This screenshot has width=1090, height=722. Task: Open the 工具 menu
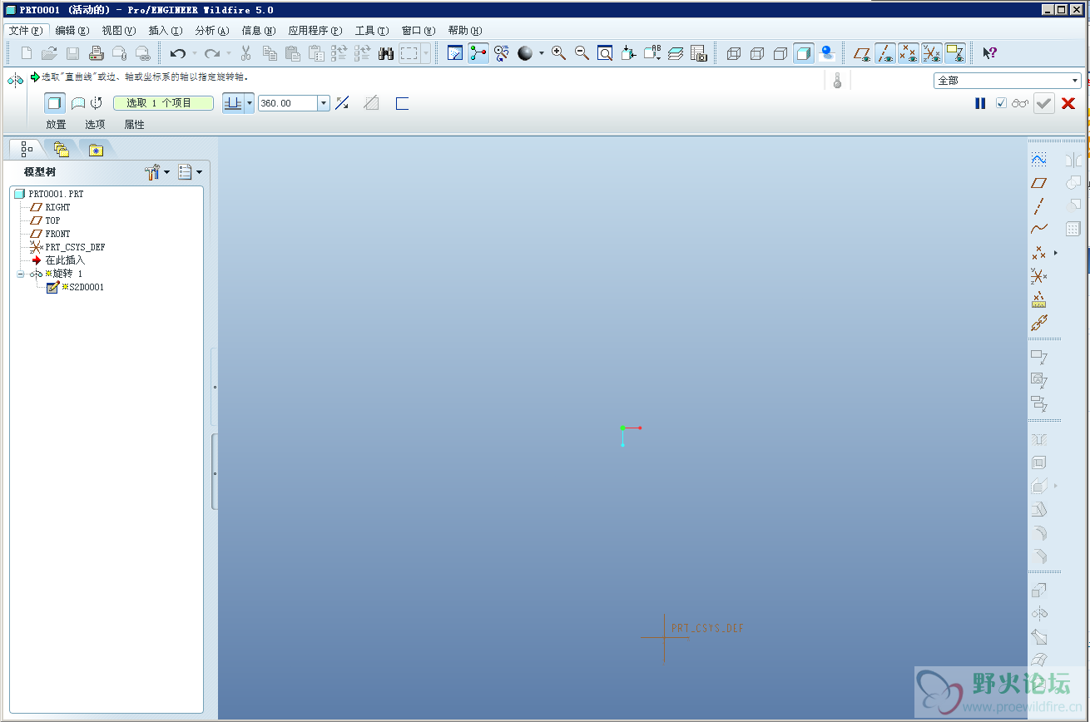[371, 31]
